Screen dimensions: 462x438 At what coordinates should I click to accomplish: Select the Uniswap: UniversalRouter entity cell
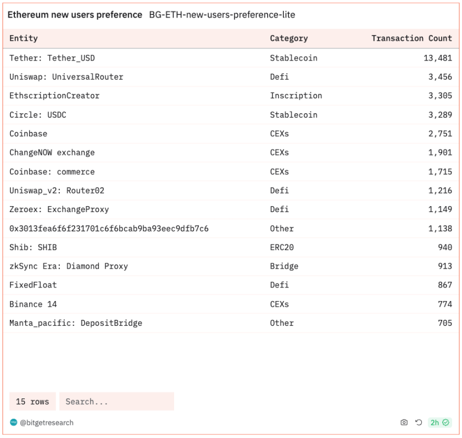[x=66, y=77]
